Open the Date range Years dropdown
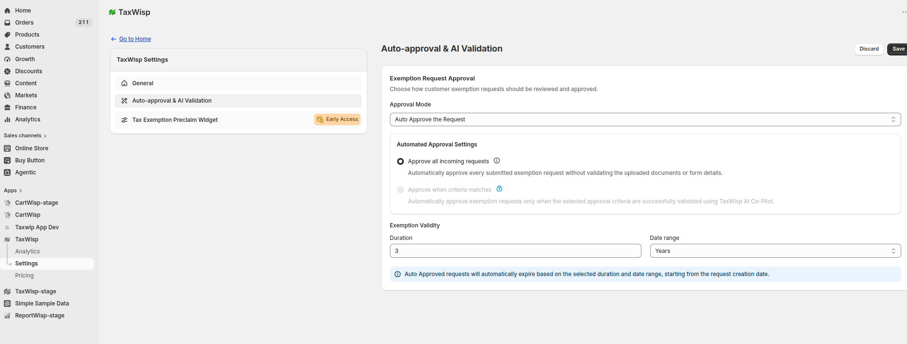 tap(775, 251)
